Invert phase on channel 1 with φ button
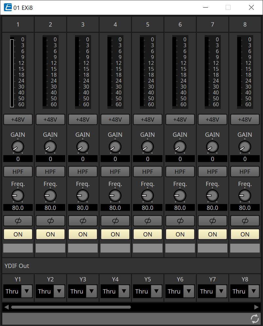The width and height of the screenshot is (263, 326). coord(18,221)
